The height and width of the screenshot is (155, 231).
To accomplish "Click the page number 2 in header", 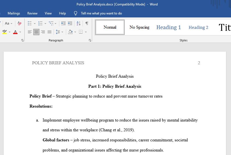I will (199, 63).
